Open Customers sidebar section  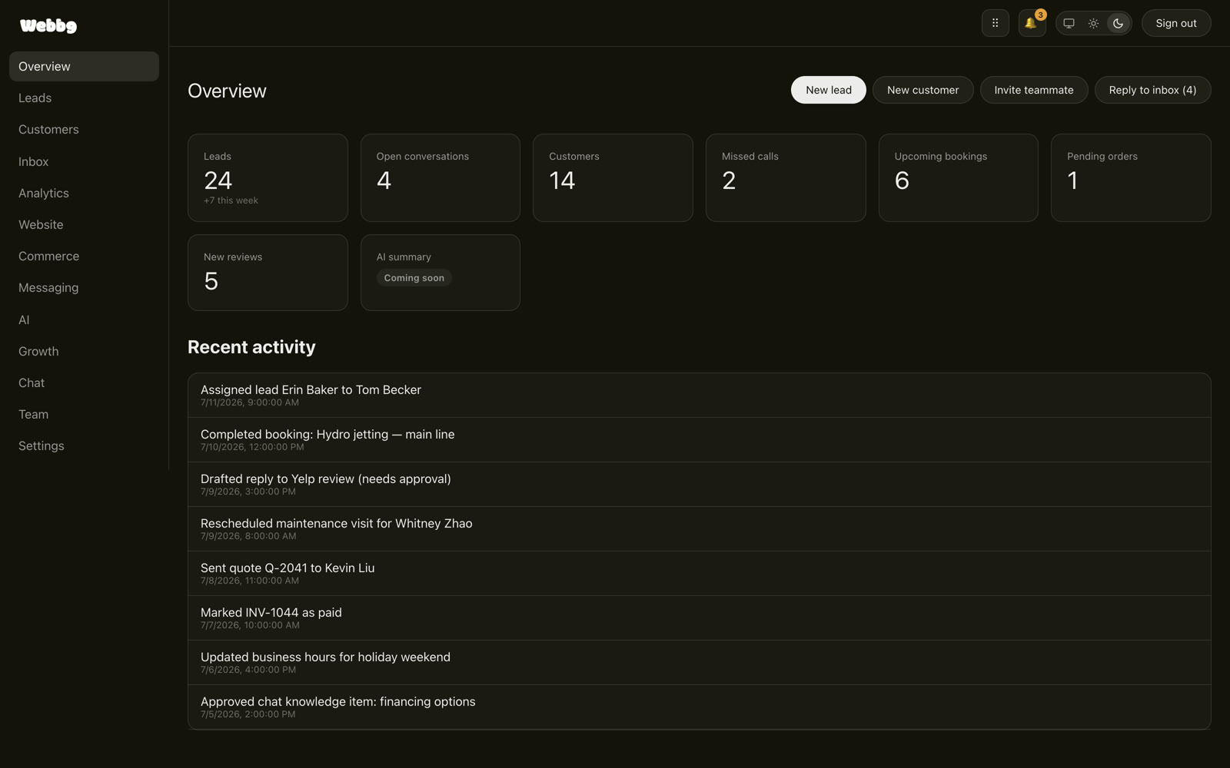(x=84, y=129)
